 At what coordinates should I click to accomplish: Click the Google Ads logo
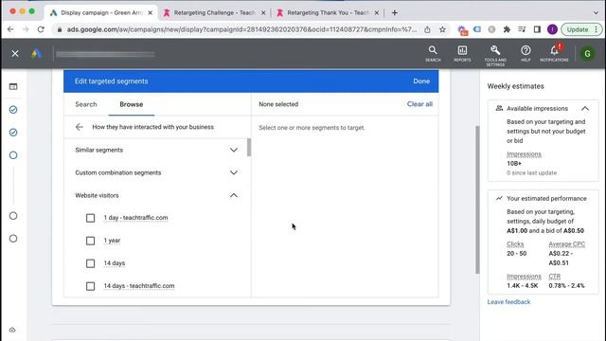(x=36, y=54)
